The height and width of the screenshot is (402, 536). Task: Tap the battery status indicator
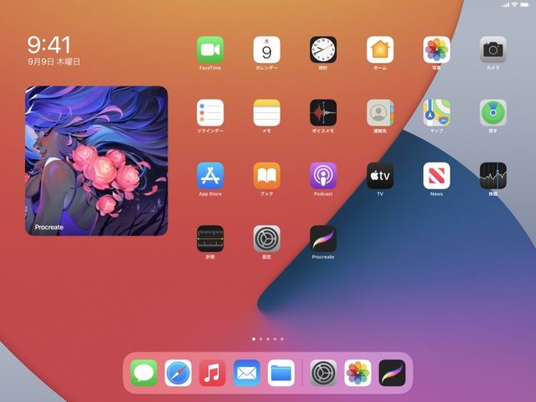pos(524,5)
